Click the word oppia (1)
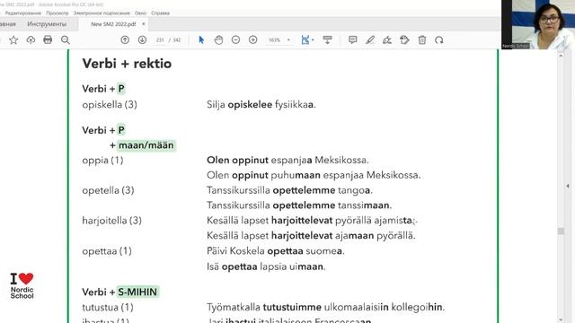The width and height of the screenshot is (575, 323). pyautogui.click(x=102, y=161)
